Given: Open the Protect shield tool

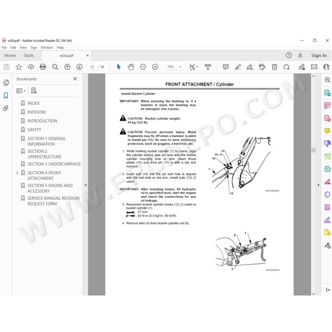Looking at the screenshot, I should pos(327,194).
